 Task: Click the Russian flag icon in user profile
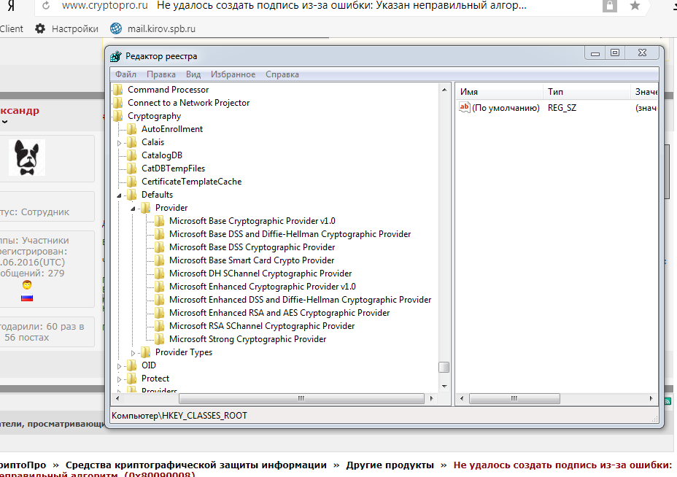(27, 298)
